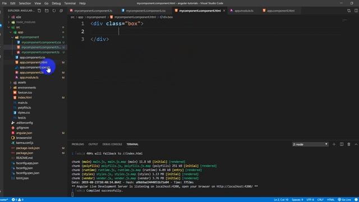Collapse the mycomponent folder

click(x=12, y=37)
